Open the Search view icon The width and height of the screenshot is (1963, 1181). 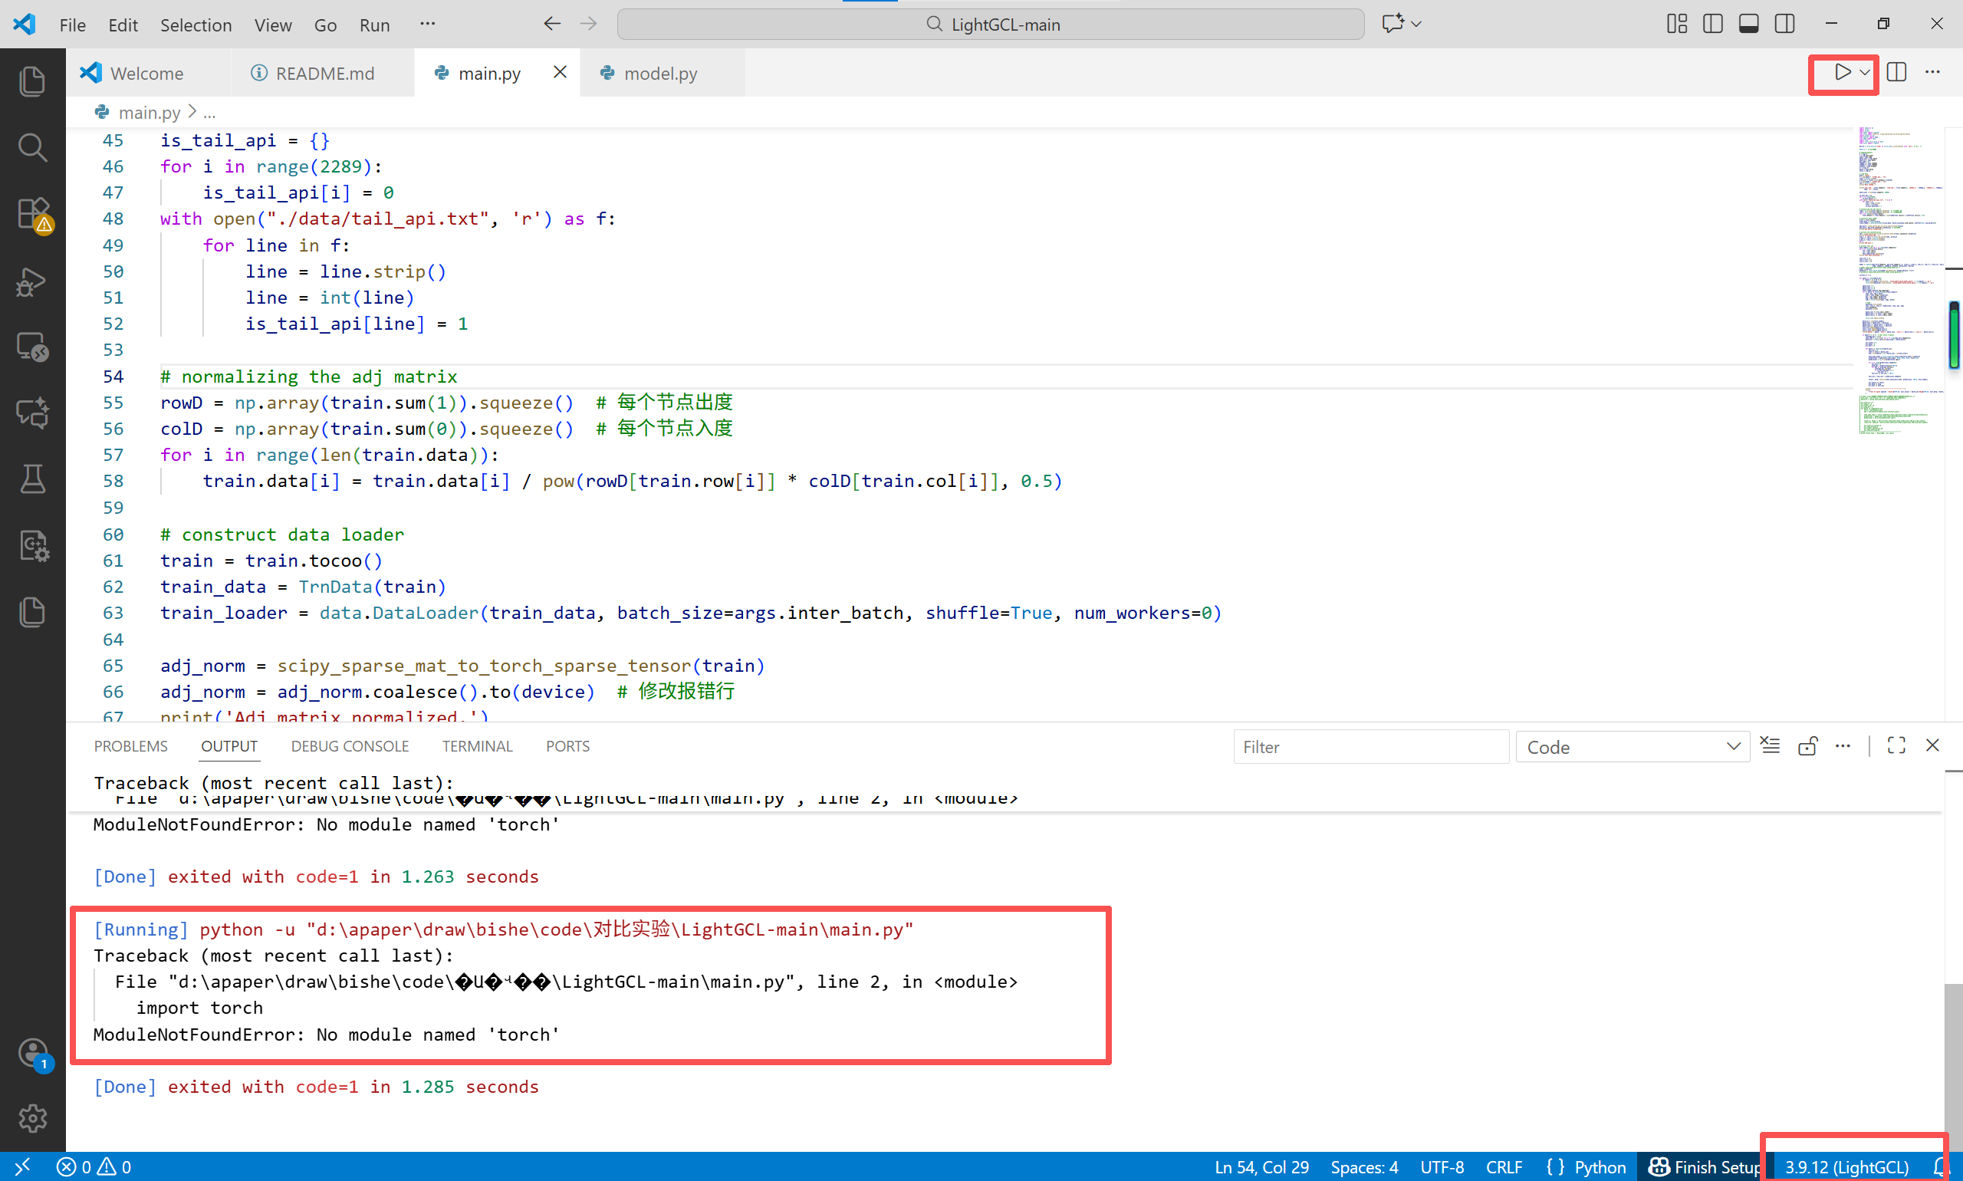click(x=32, y=147)
